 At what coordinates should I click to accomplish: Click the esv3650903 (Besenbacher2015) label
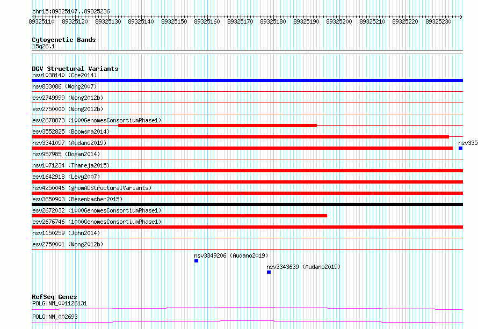(x=77, y=199)
